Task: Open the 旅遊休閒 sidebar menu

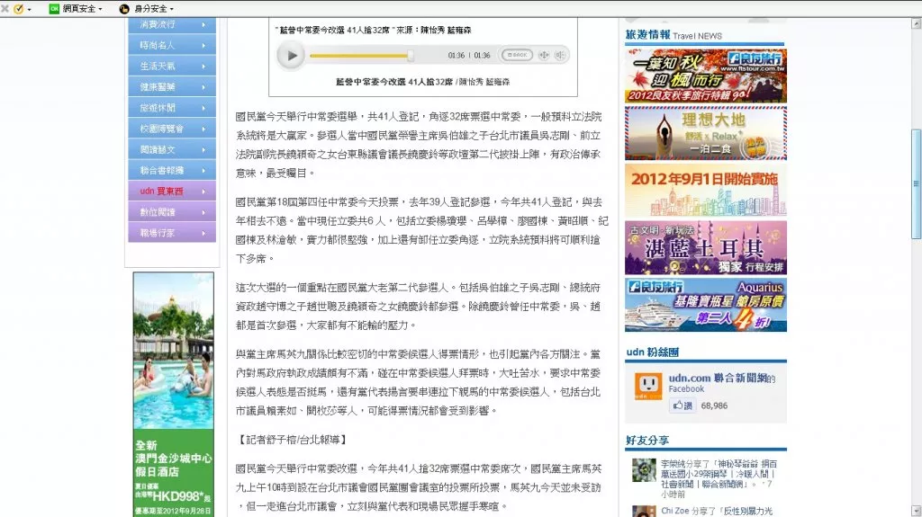Action: pos(172,108)
